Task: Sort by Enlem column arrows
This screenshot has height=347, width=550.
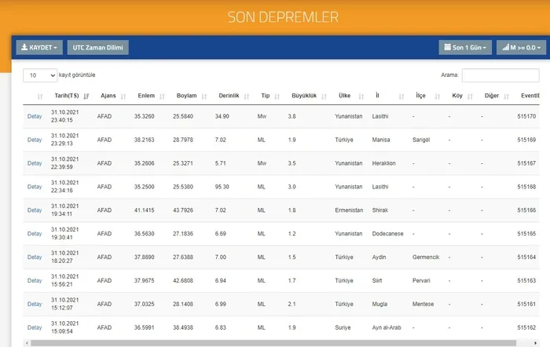Action: tap(163, 97)
